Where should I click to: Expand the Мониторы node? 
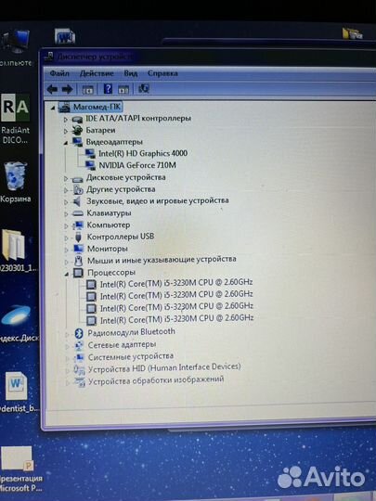[x=67, y=250]
